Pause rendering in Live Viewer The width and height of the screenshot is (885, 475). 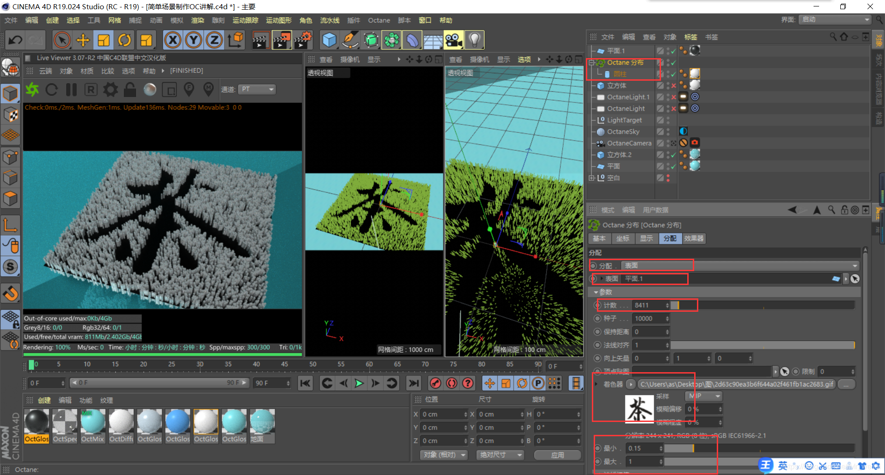coord(71,89)
